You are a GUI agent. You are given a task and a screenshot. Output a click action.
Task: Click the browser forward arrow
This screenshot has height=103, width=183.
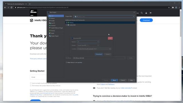8,7
